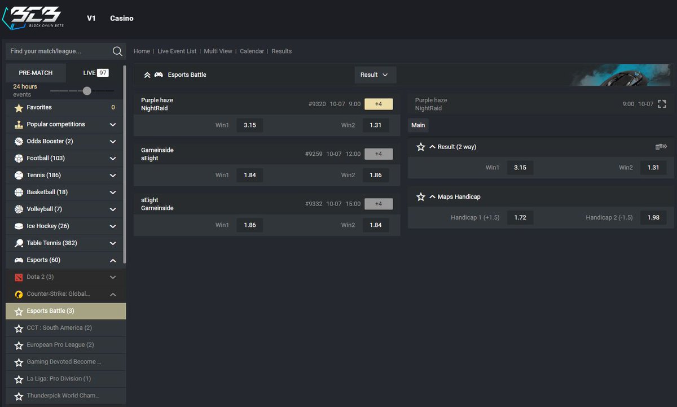Screen dimensions: 677x407
Task: Star the Maps Handicap market
Action: 420,197
